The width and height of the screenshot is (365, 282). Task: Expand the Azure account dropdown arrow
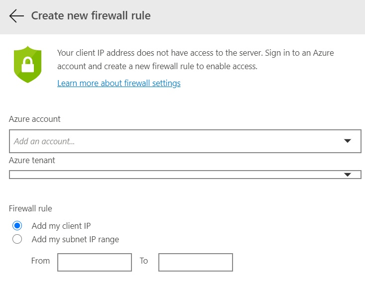[x=348, y=141]
